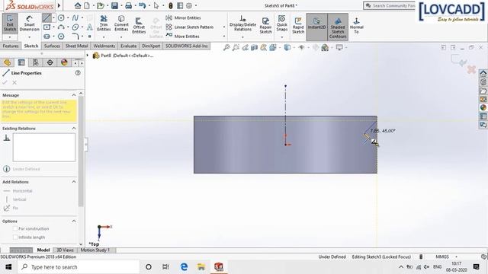The width and height of the screenshot is (488, 274).
Task: Click the Rebuild traffic light icon
Action: [x=170, y=5]
